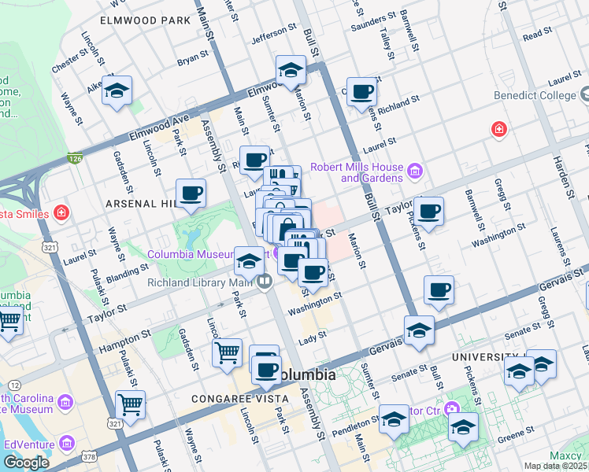Open the EdVenture museum pin
The image size is (589, 472).
(67, 444)
